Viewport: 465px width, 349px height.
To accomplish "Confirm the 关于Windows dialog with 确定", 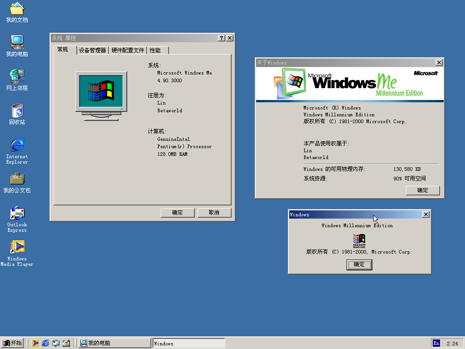I will pos(422,190).
